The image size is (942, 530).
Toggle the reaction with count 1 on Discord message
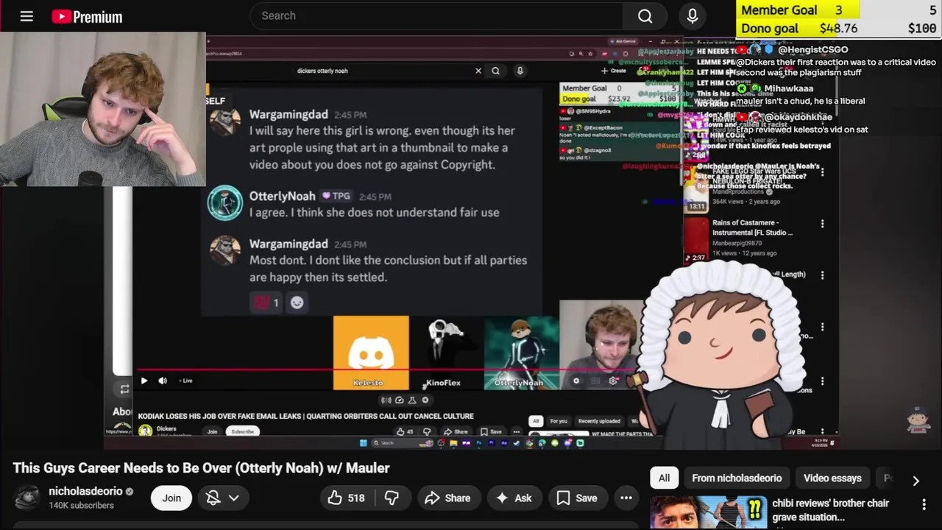click(266, 303)
